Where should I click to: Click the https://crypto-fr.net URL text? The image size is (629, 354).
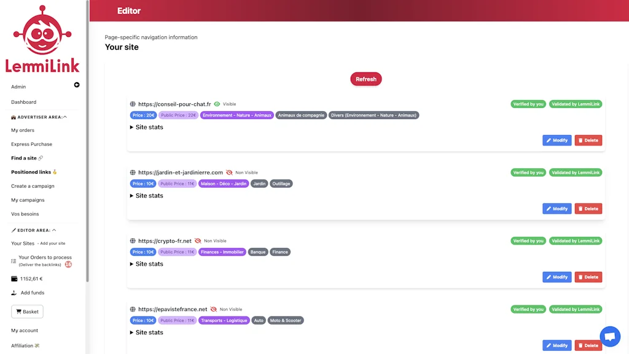[165, 241]
